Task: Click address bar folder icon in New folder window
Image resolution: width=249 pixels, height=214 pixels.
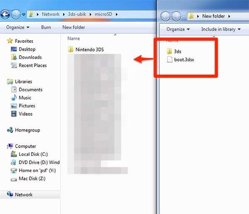Action: [191, 16]
